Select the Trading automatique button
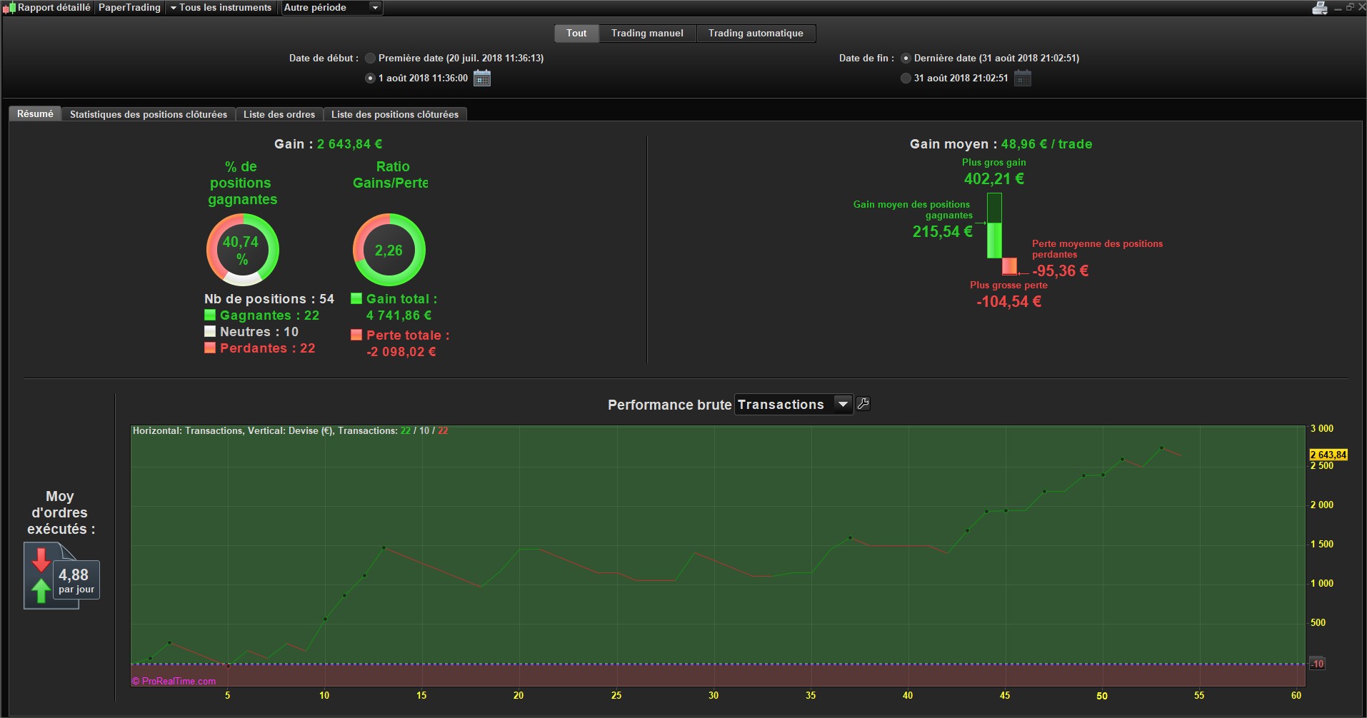1367x718 pixels. click(756, 34)
